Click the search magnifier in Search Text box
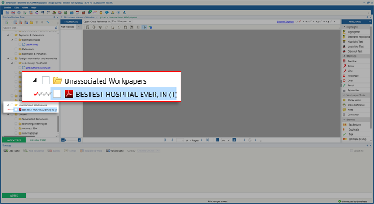This screenshot has width=374, height=204. (56, 28)
